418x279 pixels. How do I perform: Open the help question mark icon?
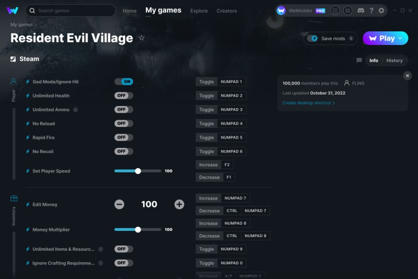(x=371, y=10)
